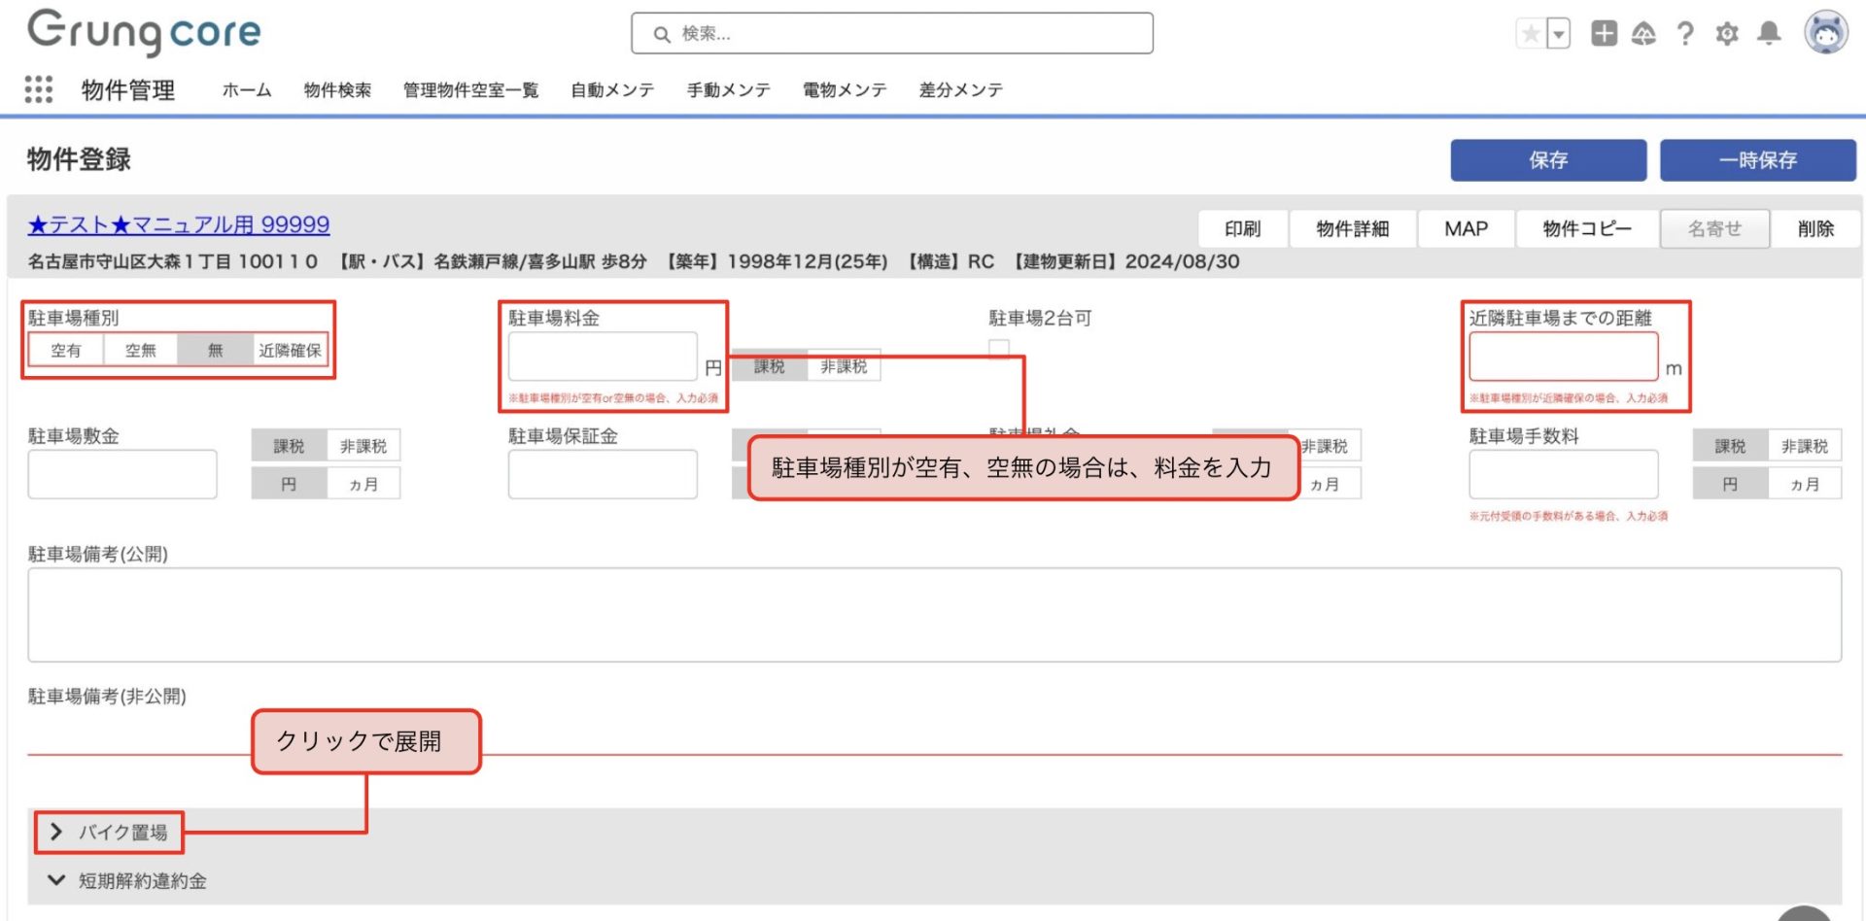Screen dimensions: 1866x921
Task: Click the plus add icon in header
Action: (x=1604, y=34)
